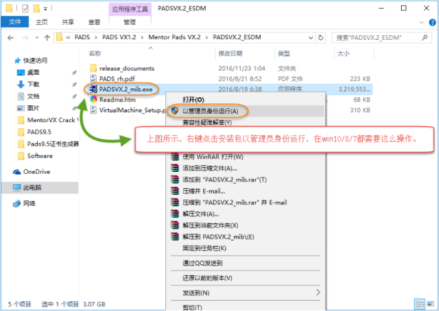439x311 pixels.
Task: Select 此电脑 in the navigation pane
Action: pos(40,188)
